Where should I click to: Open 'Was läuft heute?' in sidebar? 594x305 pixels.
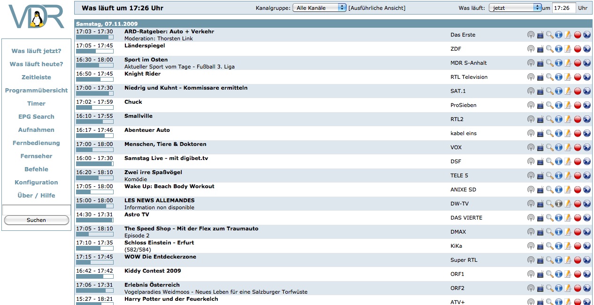coord(36,64)
